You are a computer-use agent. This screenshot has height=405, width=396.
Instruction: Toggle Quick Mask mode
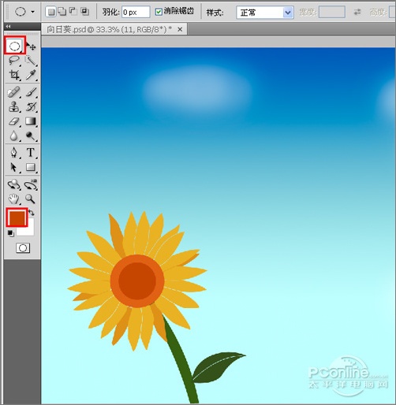click(x=23, y=247)
